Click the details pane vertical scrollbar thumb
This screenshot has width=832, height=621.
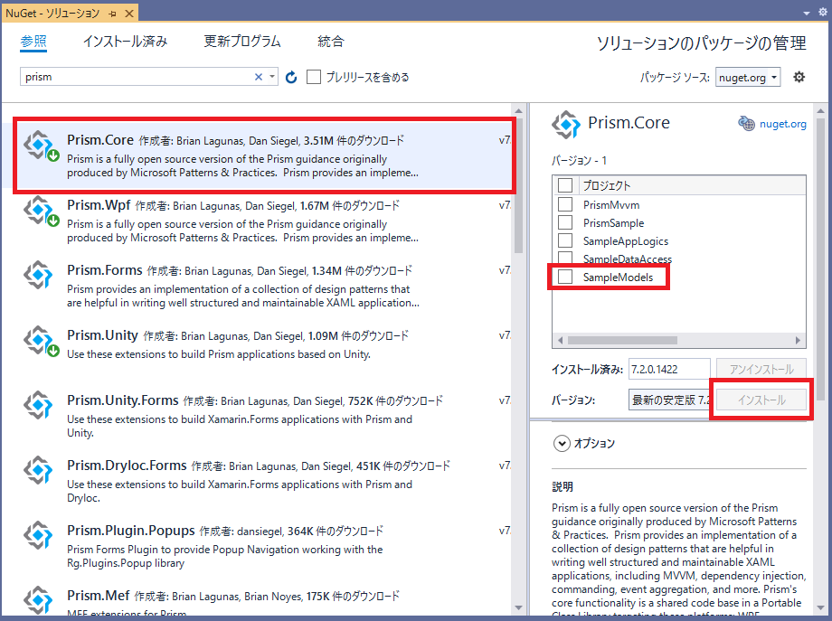(x=820, y=259)
